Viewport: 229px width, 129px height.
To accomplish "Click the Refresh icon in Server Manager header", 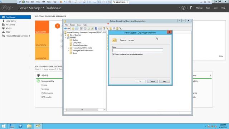I will (184, 8).
